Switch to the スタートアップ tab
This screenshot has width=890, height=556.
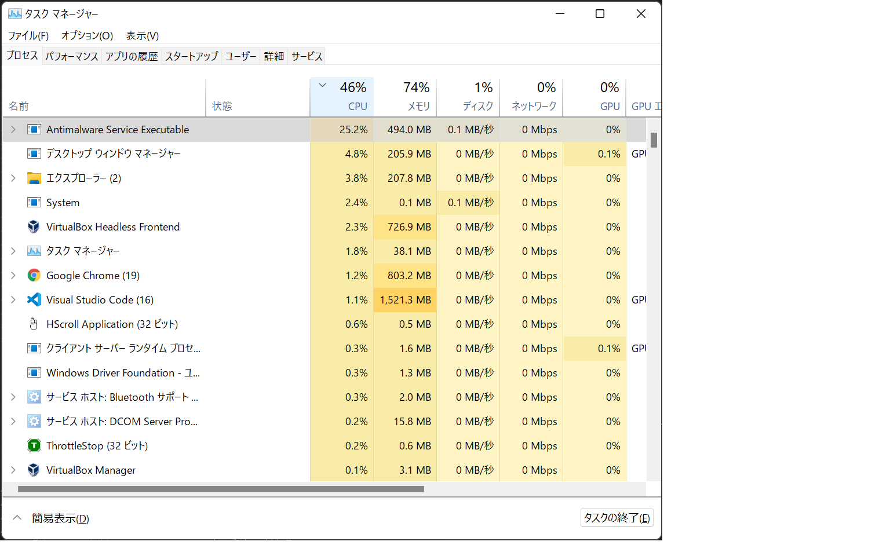click(x=192, y=56)
